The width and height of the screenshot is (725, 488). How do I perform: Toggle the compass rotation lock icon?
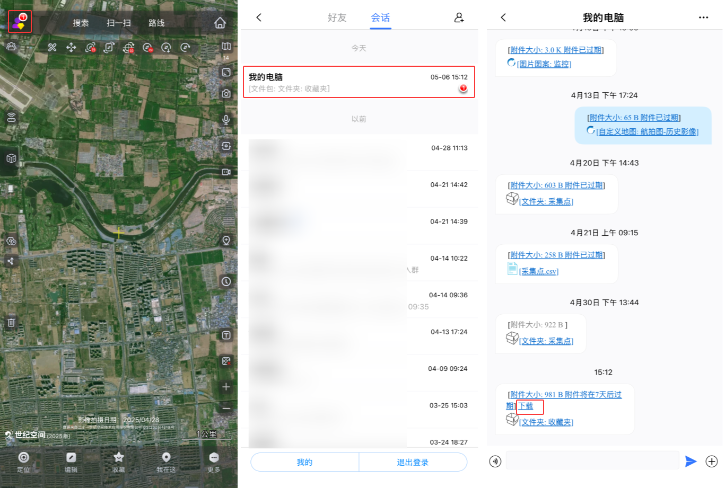(90, 48)
